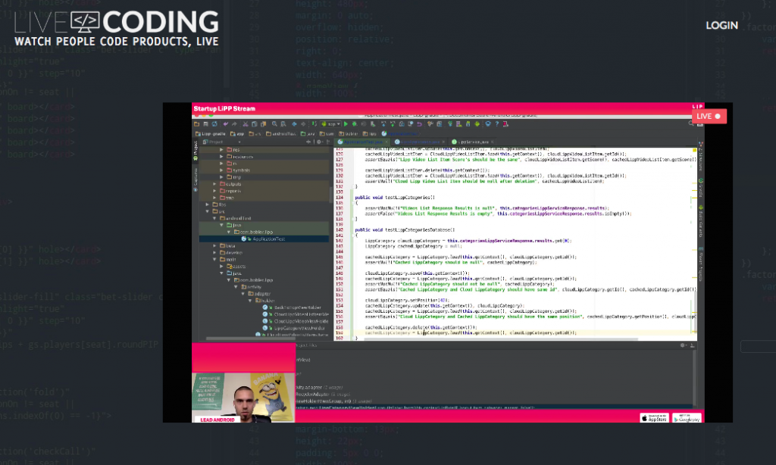Click the Find magnifier toolbar icon
The width and height of the screenshot is (776, 465).
274,124
